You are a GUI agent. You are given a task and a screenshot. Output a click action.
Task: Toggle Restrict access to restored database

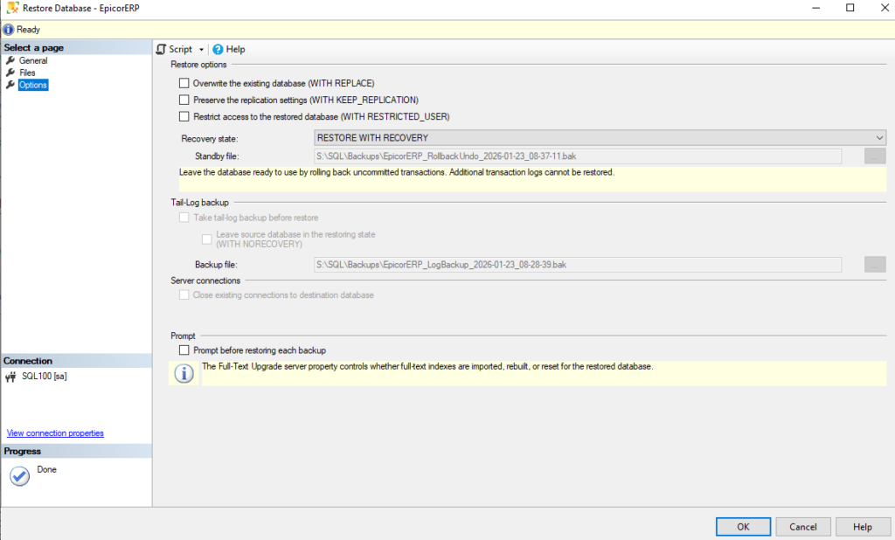(x=184, y=116)
